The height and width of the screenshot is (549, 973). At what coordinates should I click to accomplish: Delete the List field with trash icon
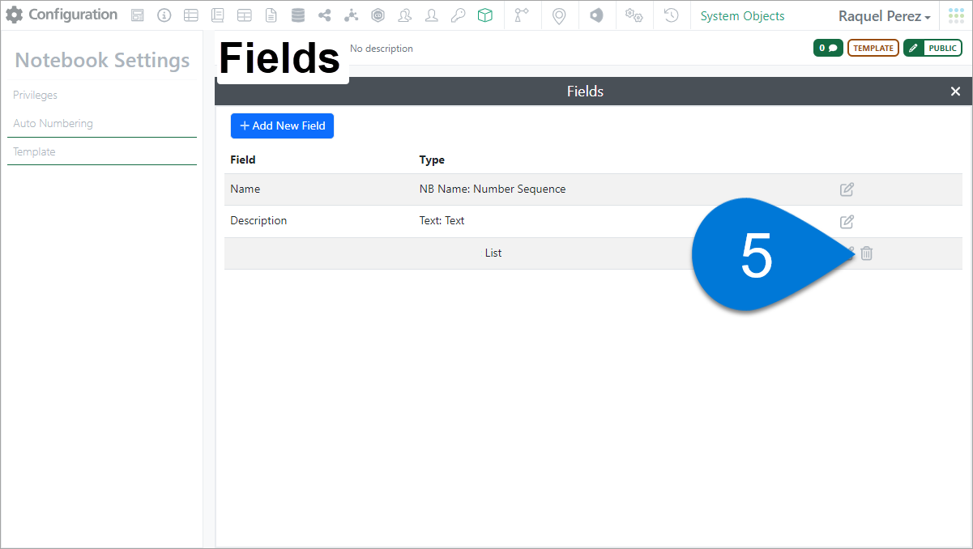[x=866, y=253]
